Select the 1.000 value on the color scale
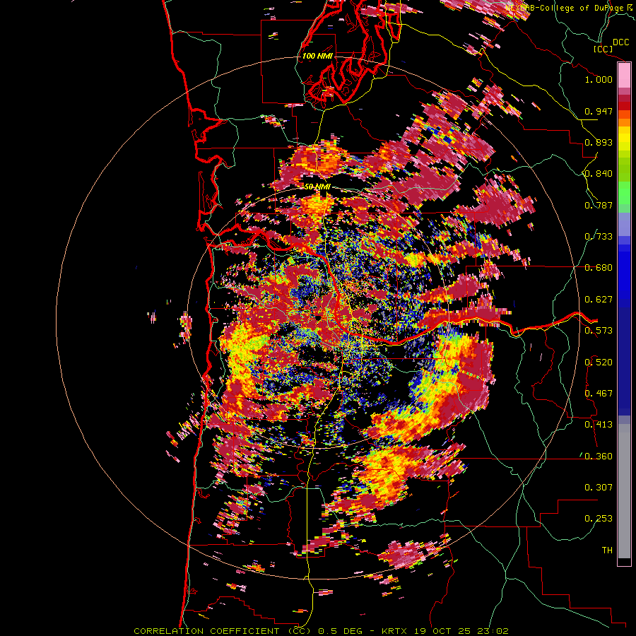This screenshot has height=636, width=636. [599, 79]
